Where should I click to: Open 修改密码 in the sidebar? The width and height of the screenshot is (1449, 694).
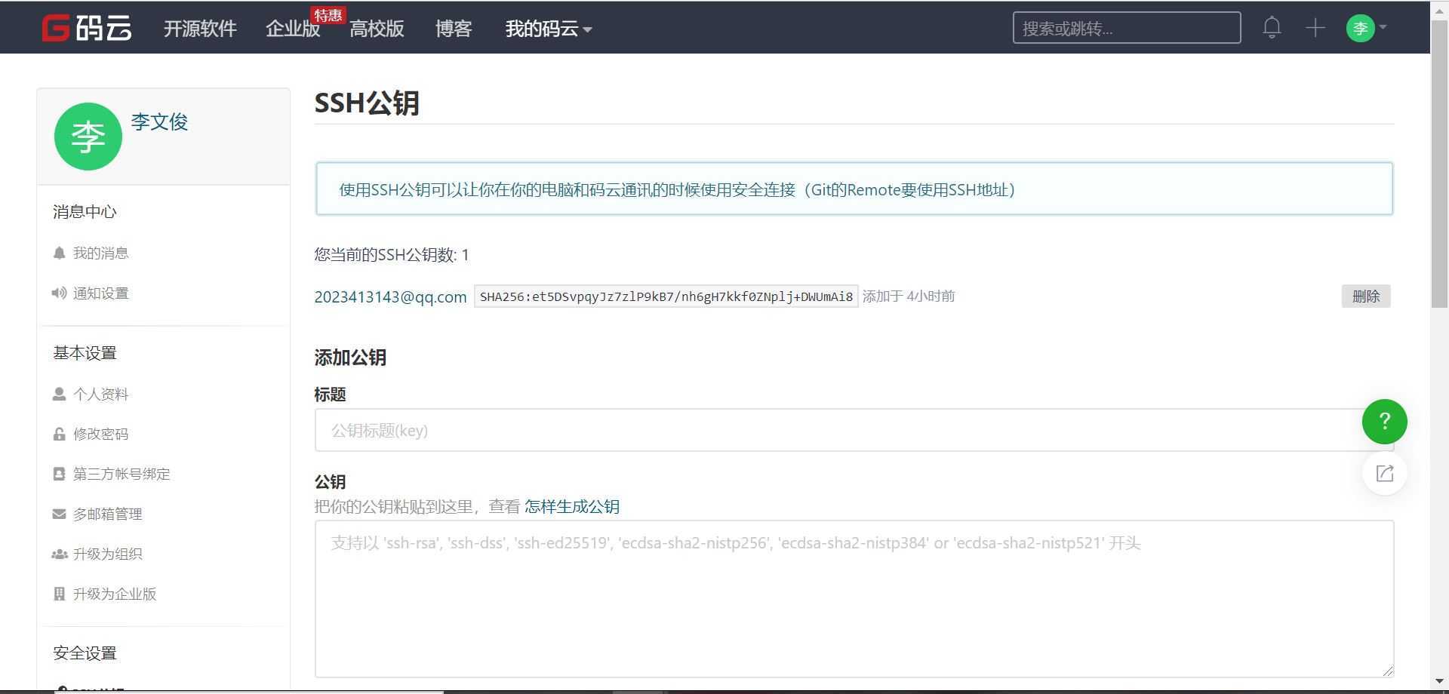pos(101,435)
